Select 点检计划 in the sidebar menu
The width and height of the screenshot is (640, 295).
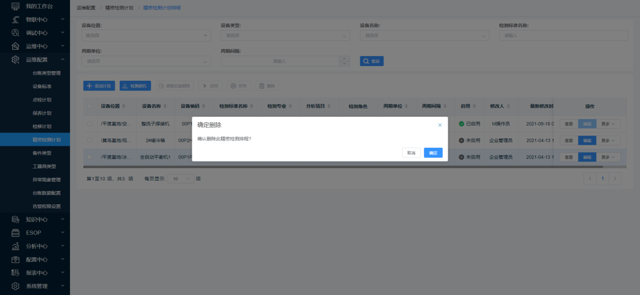42,99
